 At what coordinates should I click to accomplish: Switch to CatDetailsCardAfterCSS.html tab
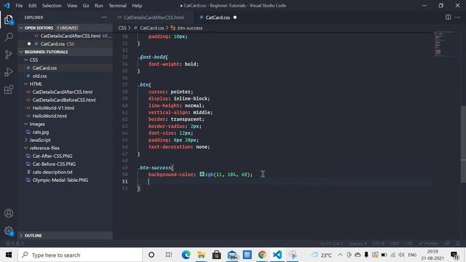tap(154, 17)
